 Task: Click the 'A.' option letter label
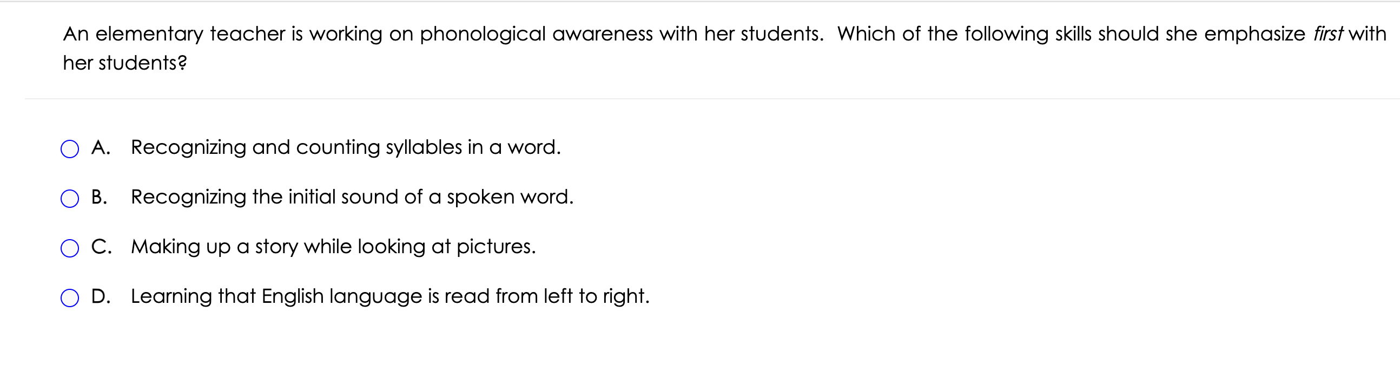pos(101,147)
